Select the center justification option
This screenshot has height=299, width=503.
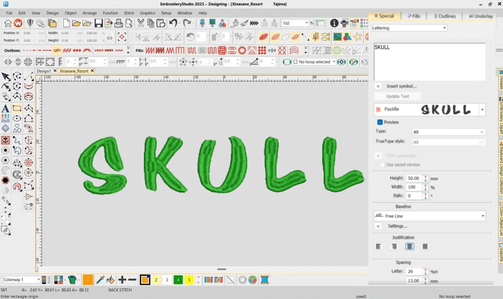[409, 246]
